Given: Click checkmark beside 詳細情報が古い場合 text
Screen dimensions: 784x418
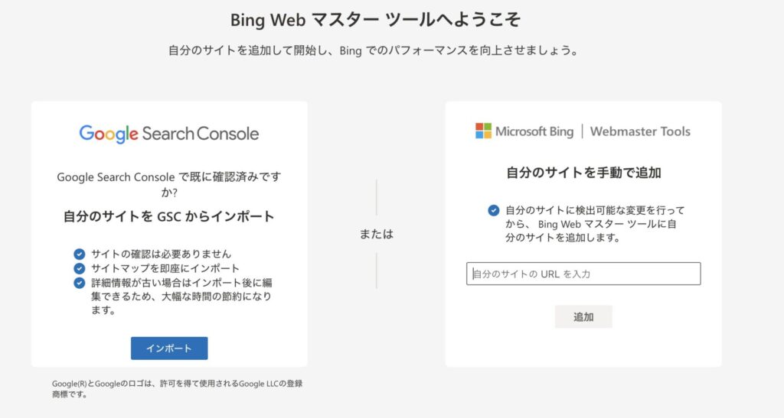Looking at the screenshot, I should tap(80, 283).
